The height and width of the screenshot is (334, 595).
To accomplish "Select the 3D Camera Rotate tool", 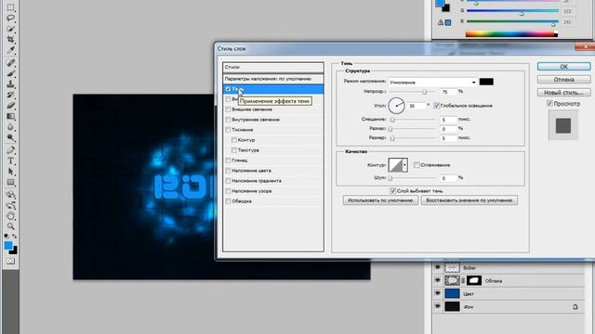I will [x=10, y=205].
